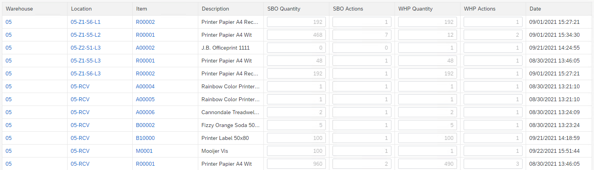This screenshot has height=170, width=594.
Task: Click the WHP Actions column header
Action: 480,9
